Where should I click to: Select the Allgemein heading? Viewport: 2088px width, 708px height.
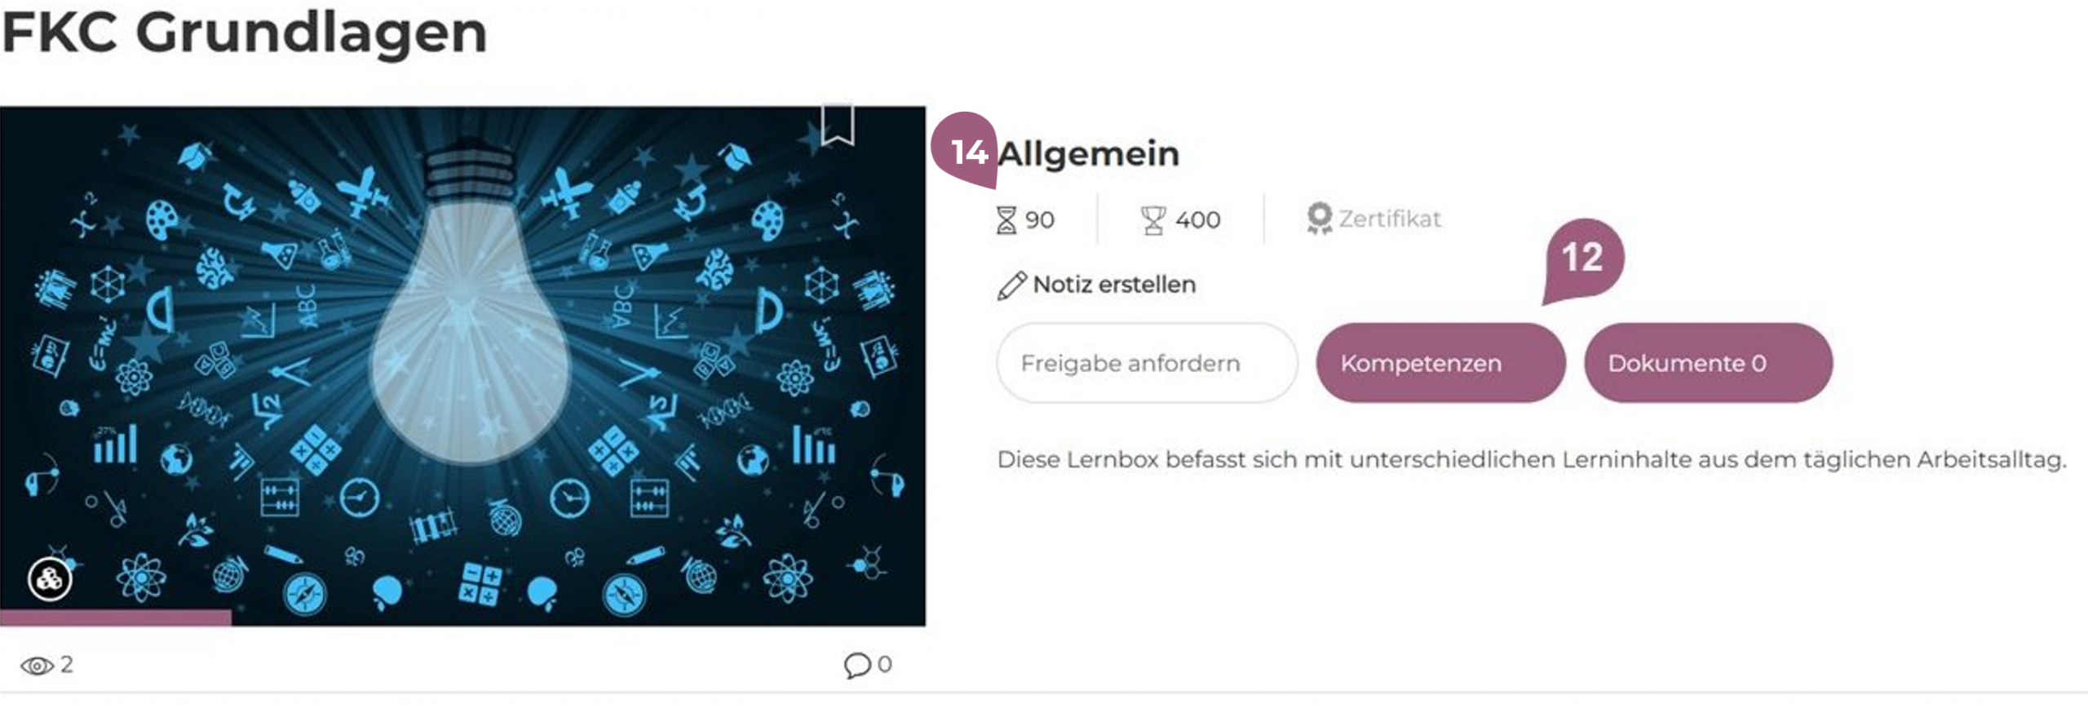tap(1089, 153)
